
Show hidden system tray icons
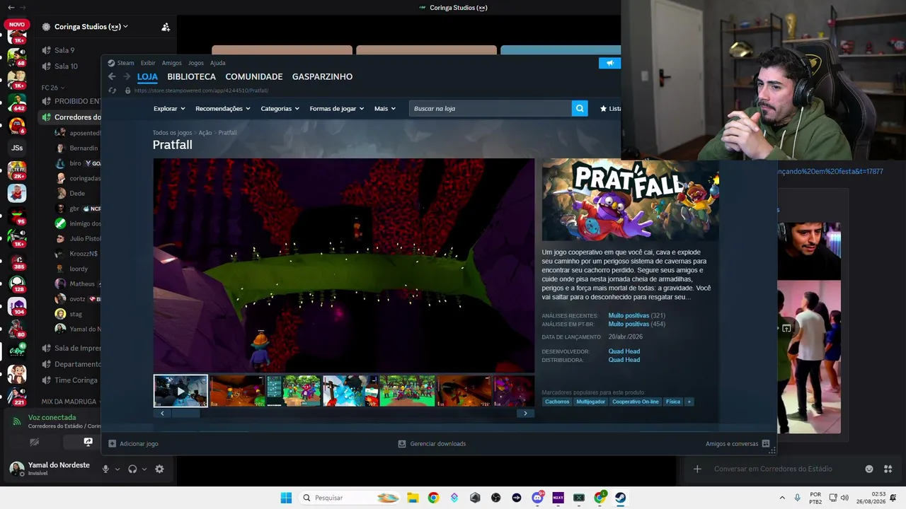pos(782,498)
